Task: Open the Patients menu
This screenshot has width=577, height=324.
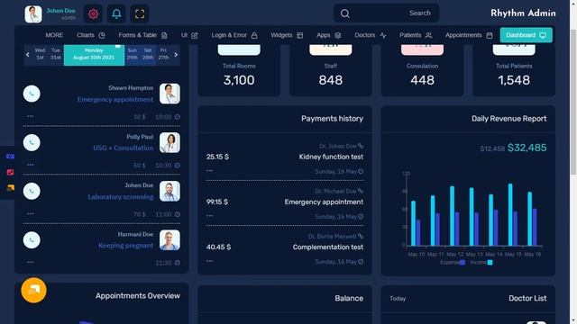Action: coord(416,35)
